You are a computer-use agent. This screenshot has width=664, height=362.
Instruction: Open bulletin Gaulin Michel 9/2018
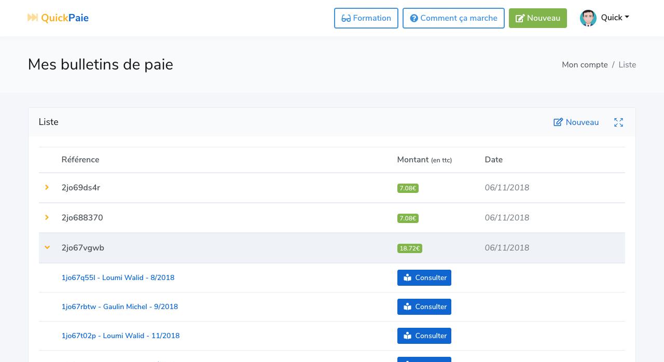click(120, 307)
